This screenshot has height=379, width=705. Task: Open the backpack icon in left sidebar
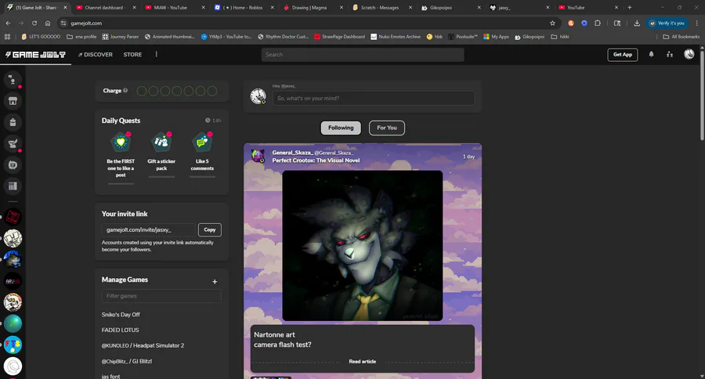pos(13,122)
